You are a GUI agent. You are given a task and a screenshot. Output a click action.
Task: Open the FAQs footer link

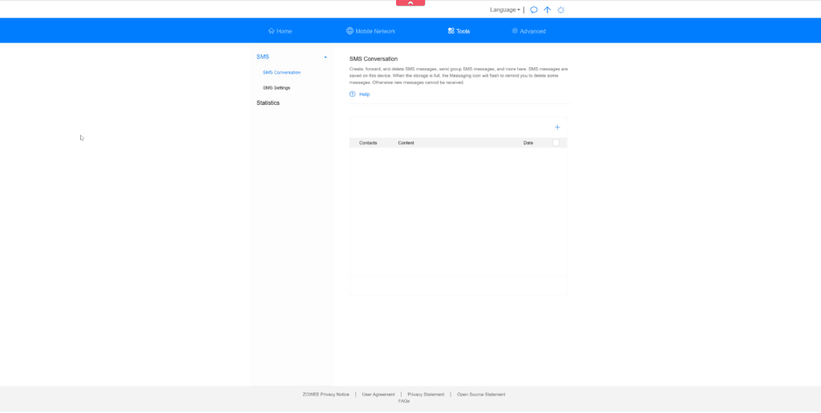point(404,401)
